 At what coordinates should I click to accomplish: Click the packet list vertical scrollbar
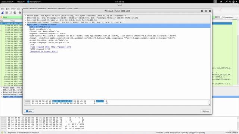pyautogui.click(x=238, y=53)
